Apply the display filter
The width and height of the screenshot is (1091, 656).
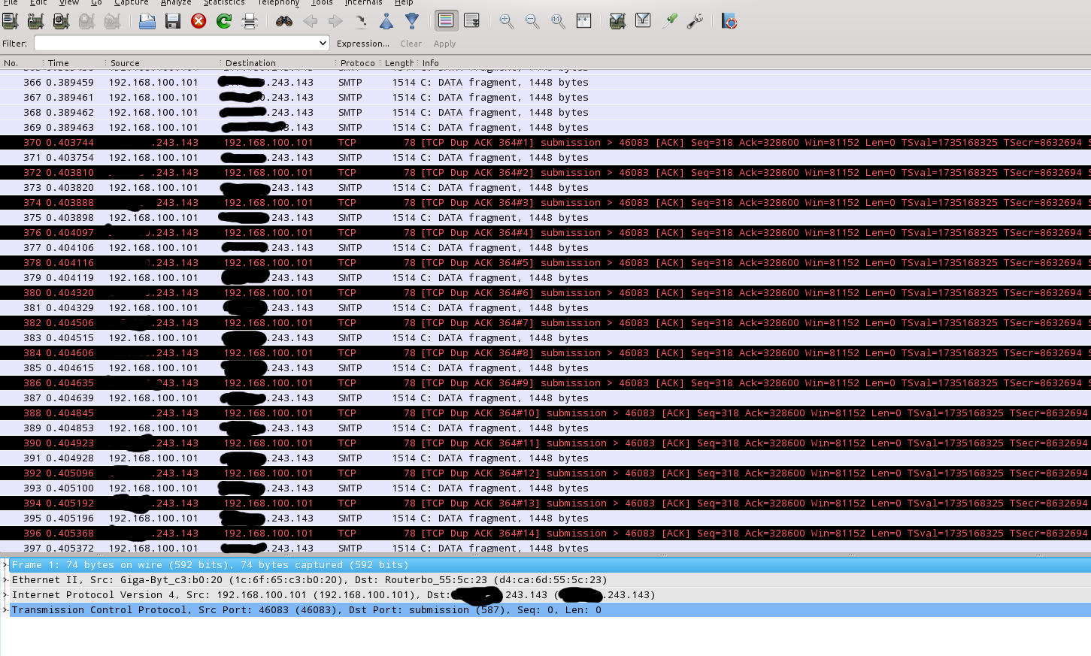(x=444, y=44)
